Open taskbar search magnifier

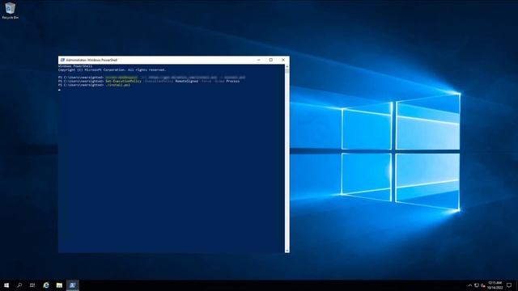click(x=19, y=285)
